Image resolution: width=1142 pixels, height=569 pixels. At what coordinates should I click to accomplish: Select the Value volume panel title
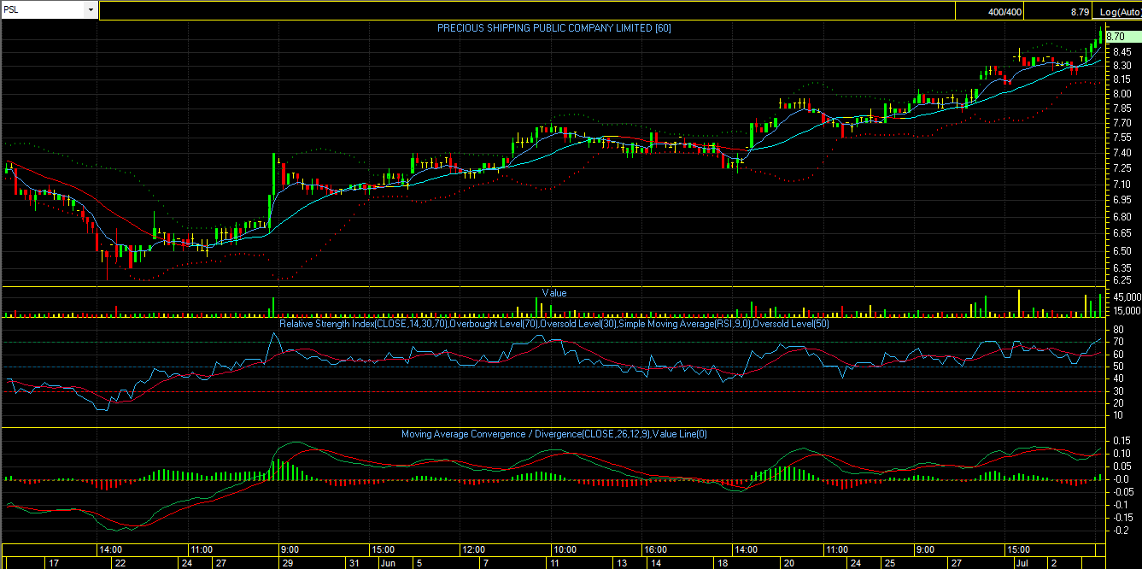coord(554,293)
